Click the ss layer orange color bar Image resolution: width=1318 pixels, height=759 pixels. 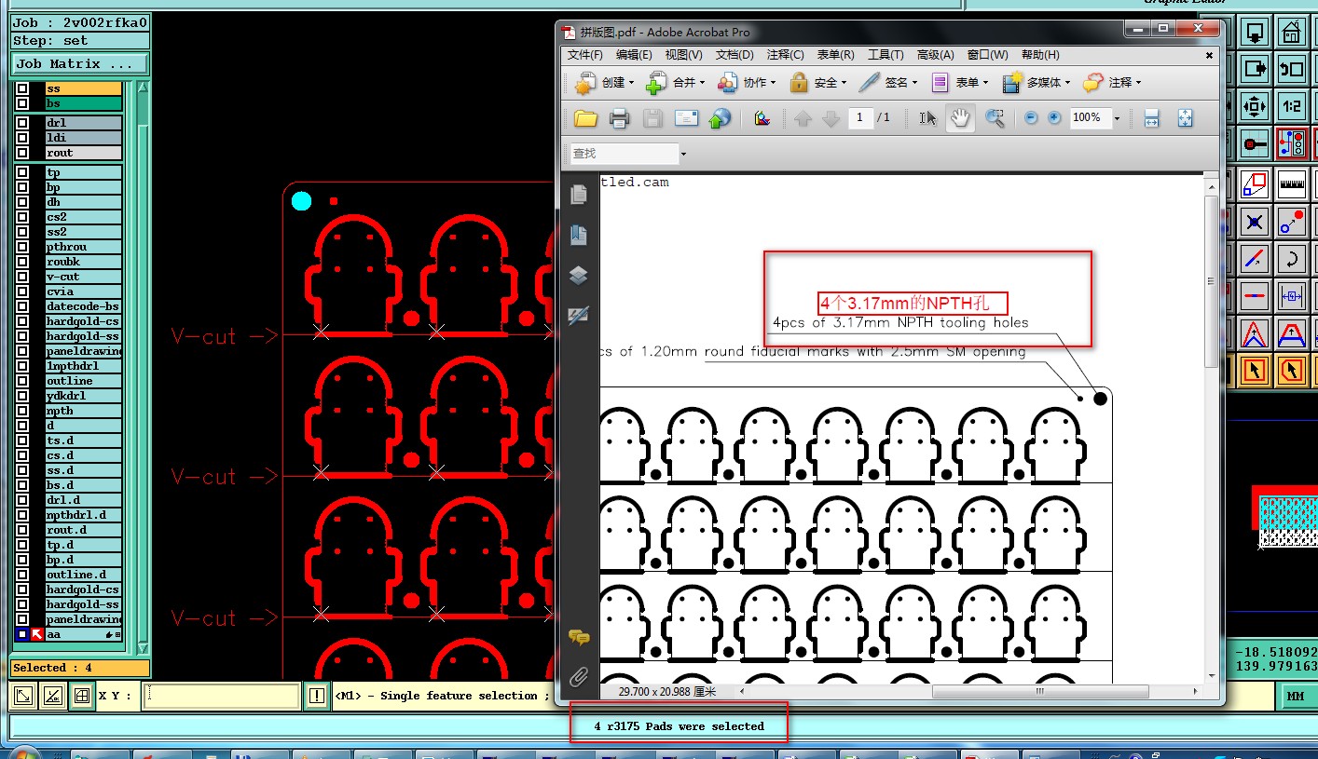click(84, 88)
